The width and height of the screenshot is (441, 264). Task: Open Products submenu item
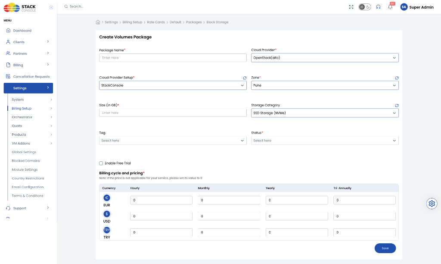click(x=19, y=135)
